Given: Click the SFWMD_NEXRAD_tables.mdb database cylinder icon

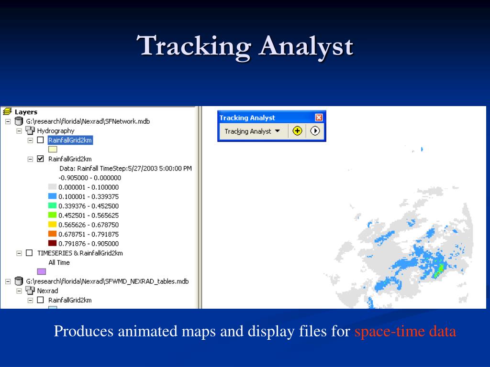Looking at the screenshot, I should click(19, 281).
